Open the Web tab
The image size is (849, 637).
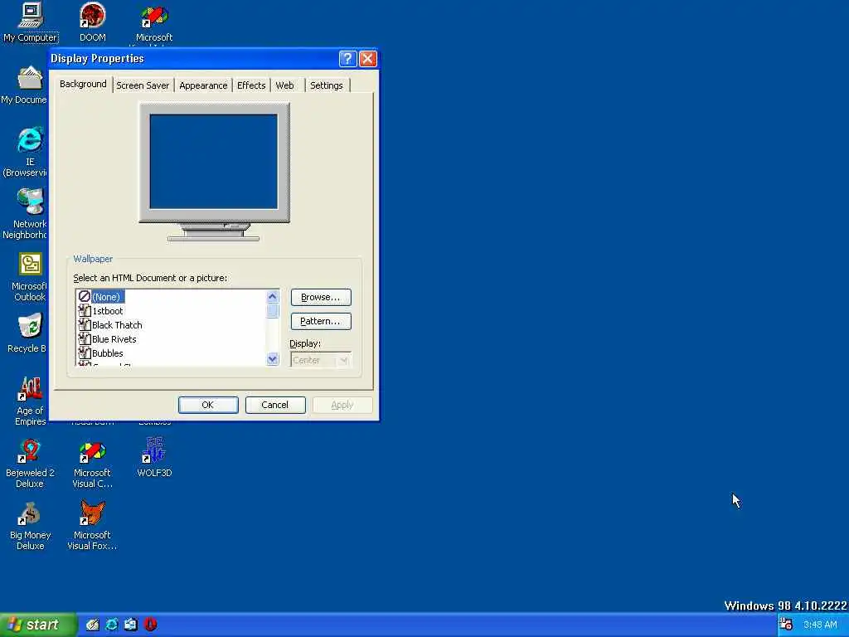pyautogui.click(x=285, y=85)
